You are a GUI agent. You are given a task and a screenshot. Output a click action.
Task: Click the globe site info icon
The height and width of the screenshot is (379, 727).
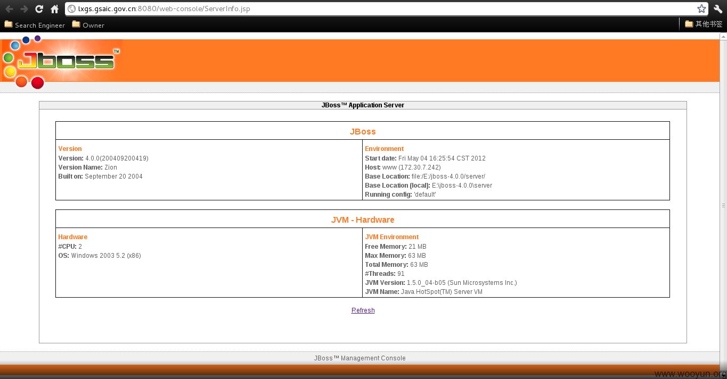pos(72,9)
